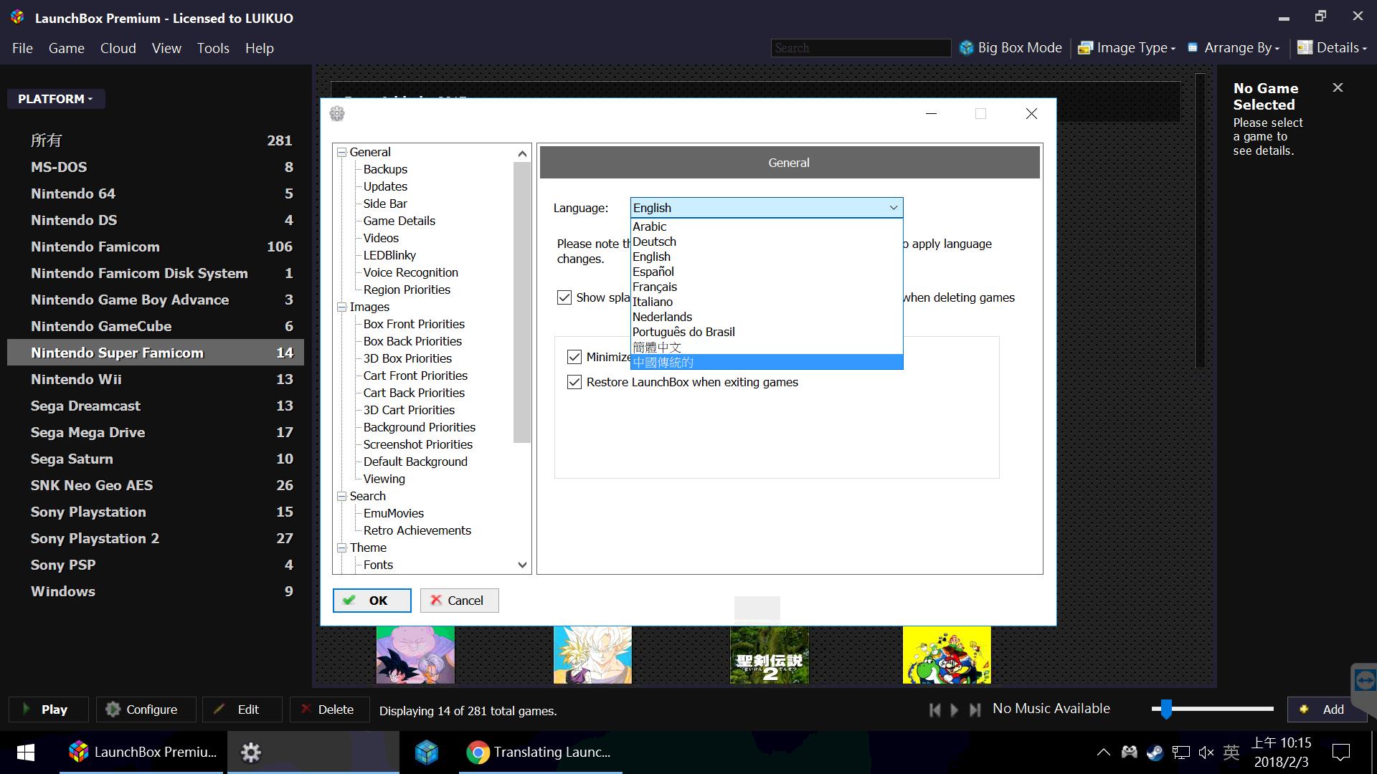
Task: Click the game controller tray icon
Action: (1130, 752)
